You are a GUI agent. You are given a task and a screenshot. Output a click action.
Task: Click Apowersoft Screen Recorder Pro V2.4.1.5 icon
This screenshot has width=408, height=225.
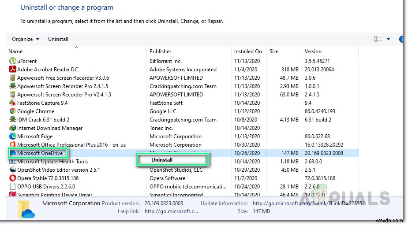(x=12, y=95)
